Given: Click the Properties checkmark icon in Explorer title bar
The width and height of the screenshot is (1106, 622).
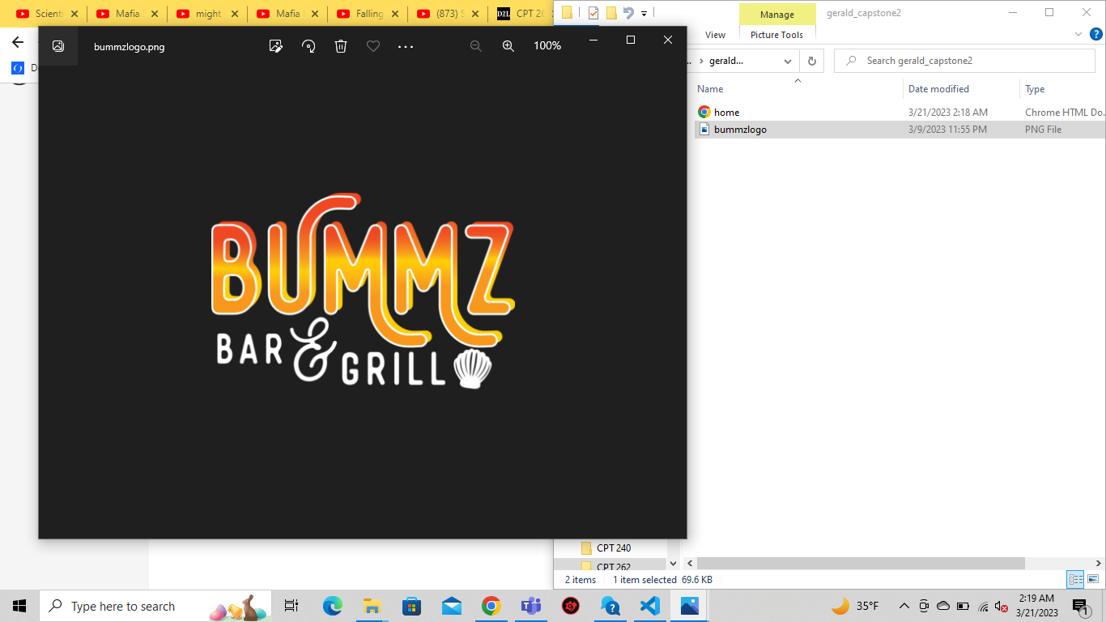Looking at the screenshot, I should pos(593,12).
